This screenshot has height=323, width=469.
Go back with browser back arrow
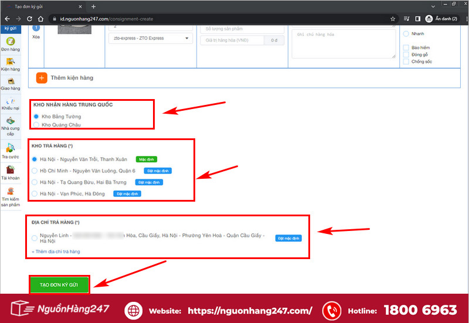pos(7,19)
